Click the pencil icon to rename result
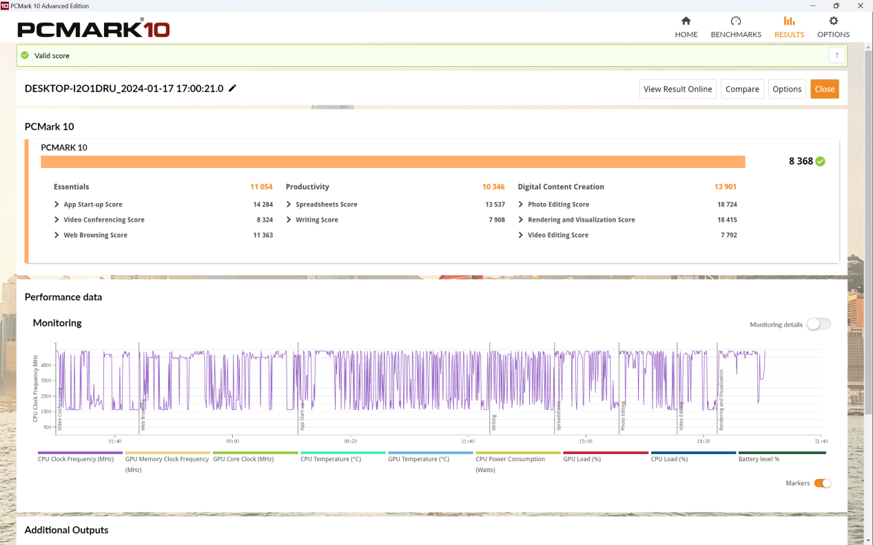 click(x=233, y=88)
